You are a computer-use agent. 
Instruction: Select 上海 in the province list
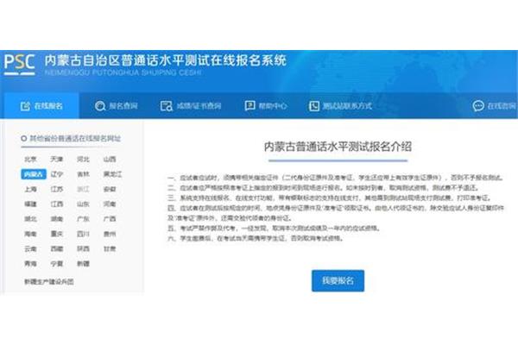click(30, 189)
